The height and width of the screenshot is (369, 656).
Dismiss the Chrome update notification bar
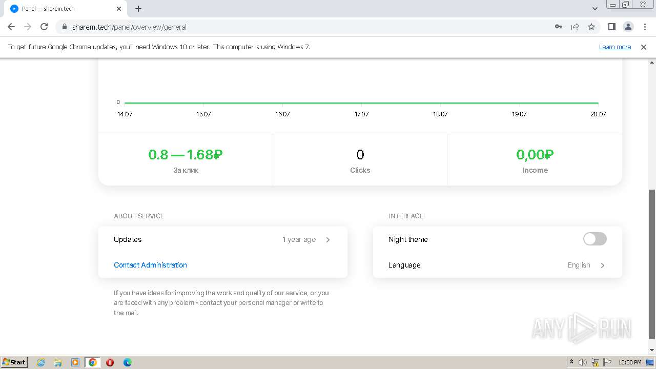coord(644,47)
